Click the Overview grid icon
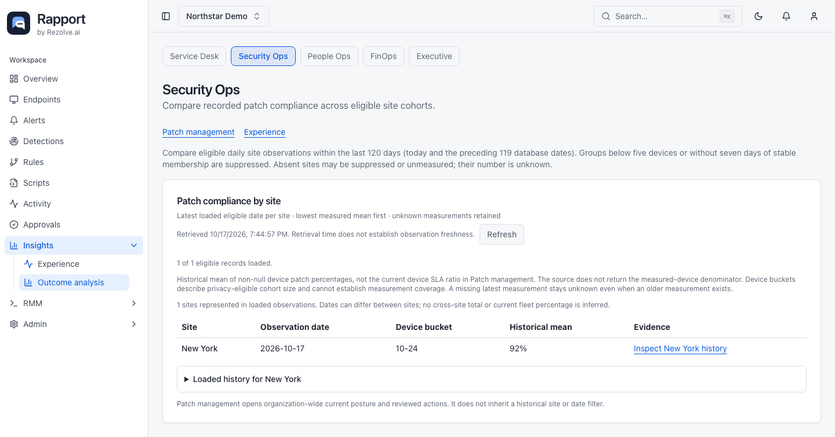 (x=14, y=79)
